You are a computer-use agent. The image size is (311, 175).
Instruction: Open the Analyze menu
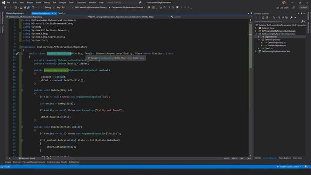[63, 2]
